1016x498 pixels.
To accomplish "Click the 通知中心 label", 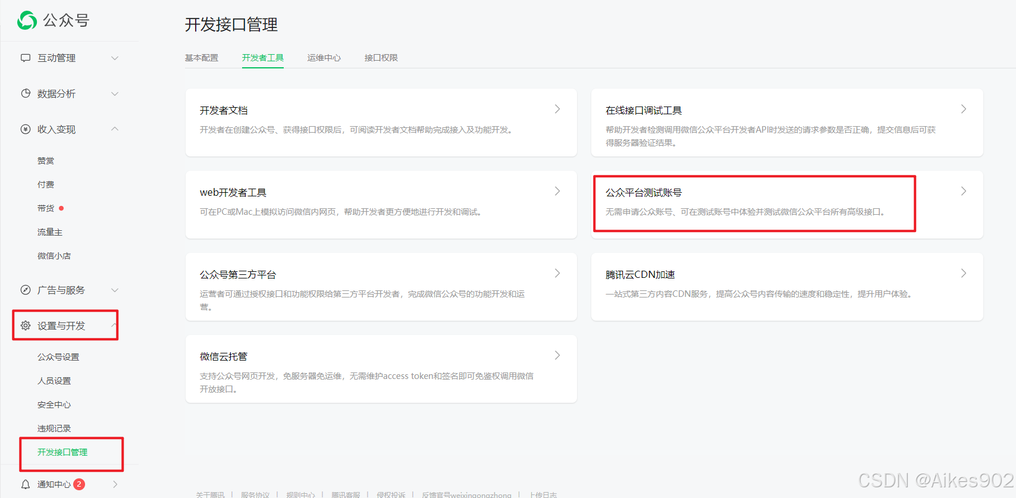I will (x=54, y=484).
